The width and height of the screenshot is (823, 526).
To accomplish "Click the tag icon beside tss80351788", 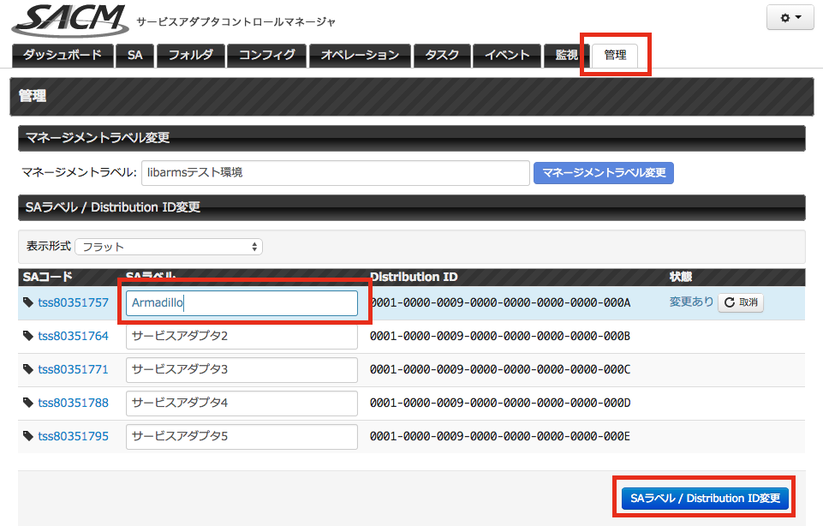I will tap(28, 403).
